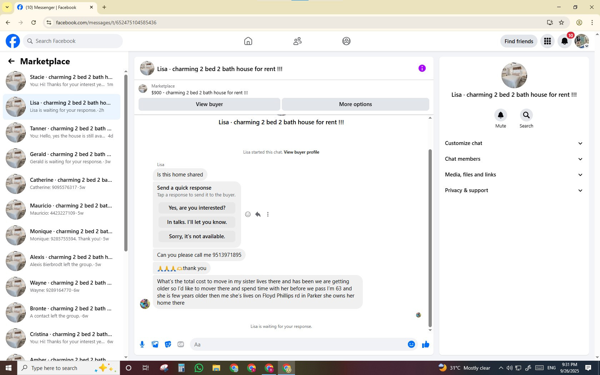Open the Groups icon in top navigation
This screenshot has width=600, height=375.
346,41
